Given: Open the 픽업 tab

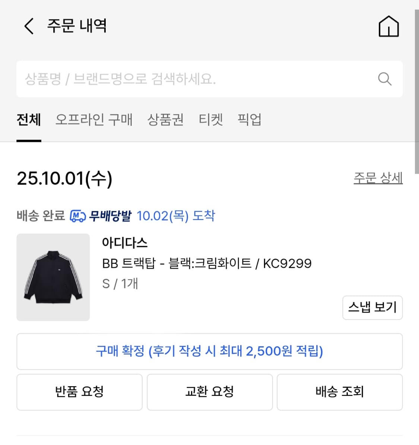Looking at the screenshot, I should pos(249,120).
